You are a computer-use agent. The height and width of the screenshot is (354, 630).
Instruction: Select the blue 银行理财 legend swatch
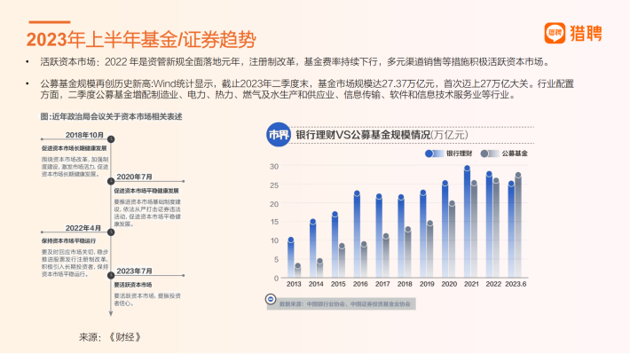tap(434, 153)
